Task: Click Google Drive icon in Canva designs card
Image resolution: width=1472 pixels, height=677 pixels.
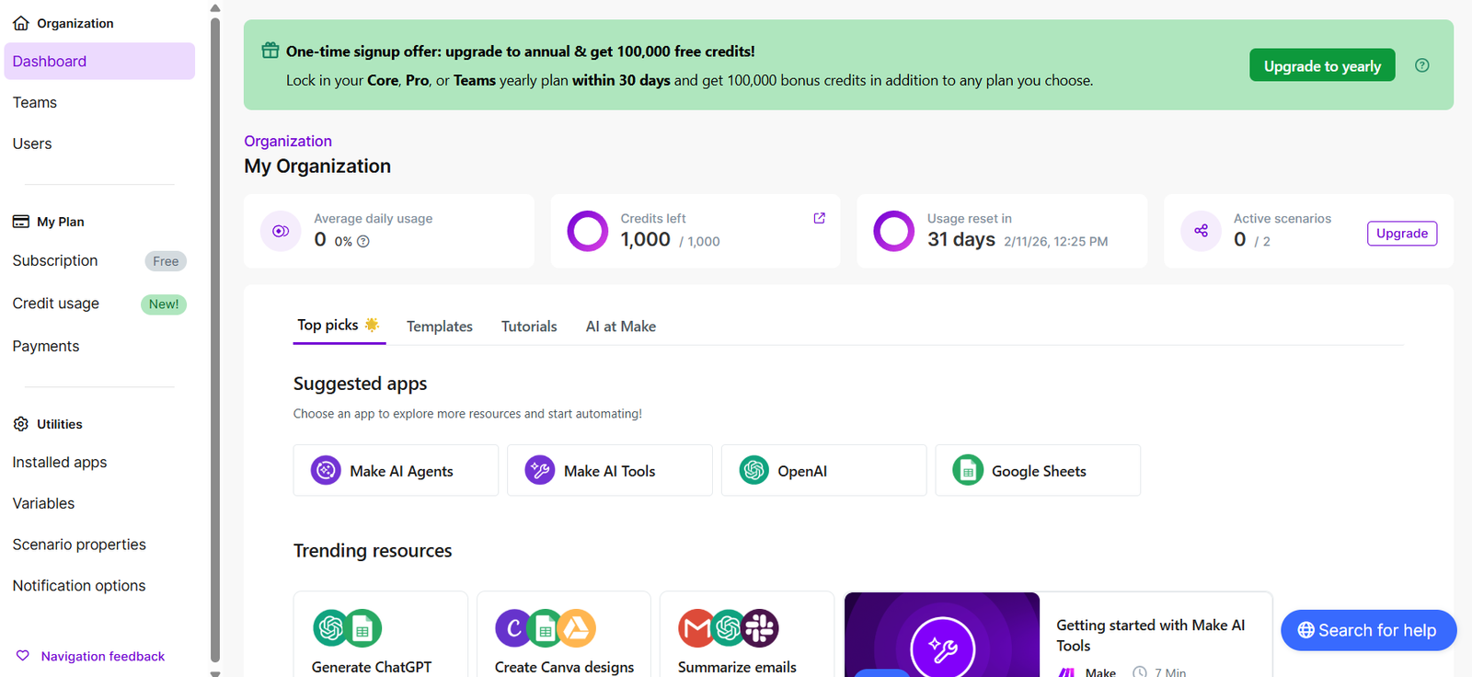Action: (578, 628)
